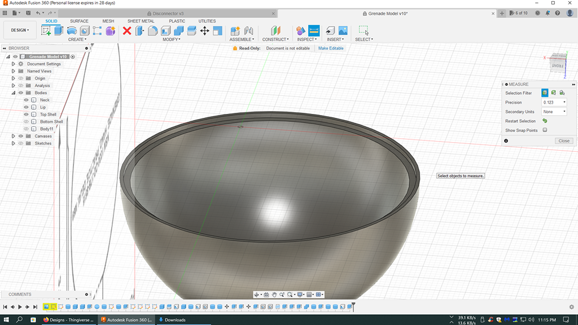Enable Show Snap Points checkbox
The height and width of the screenshot is (325, 578).
(545, 130)
